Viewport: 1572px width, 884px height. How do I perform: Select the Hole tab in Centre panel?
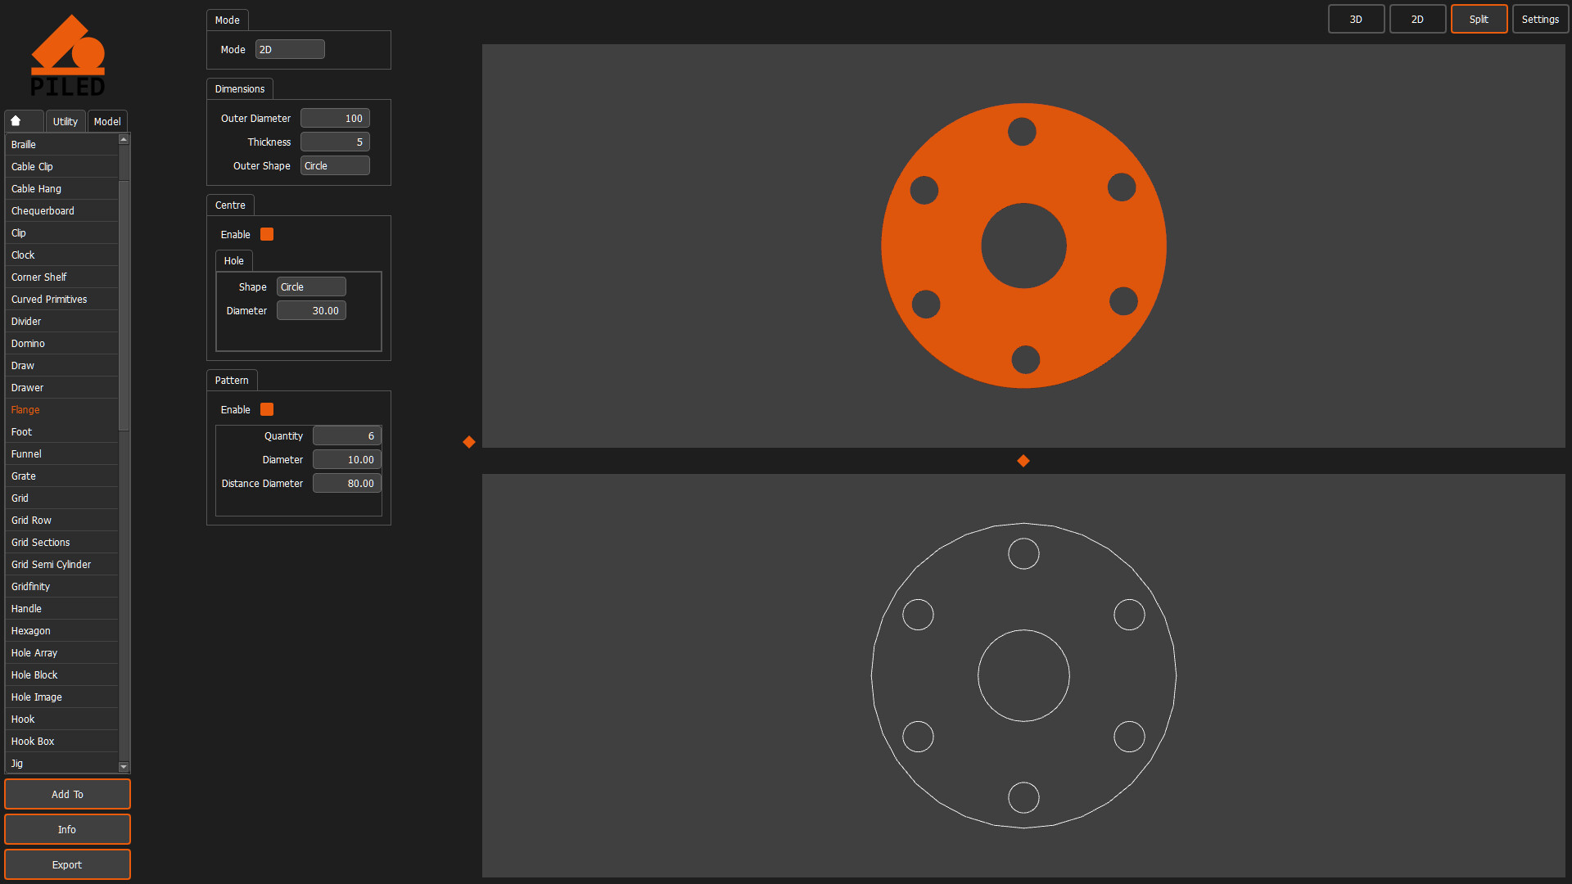[x=234, y=260]
